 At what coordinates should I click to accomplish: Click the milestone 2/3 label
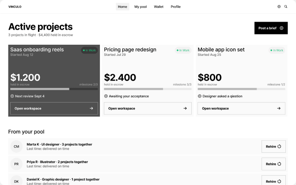point(88,85)
